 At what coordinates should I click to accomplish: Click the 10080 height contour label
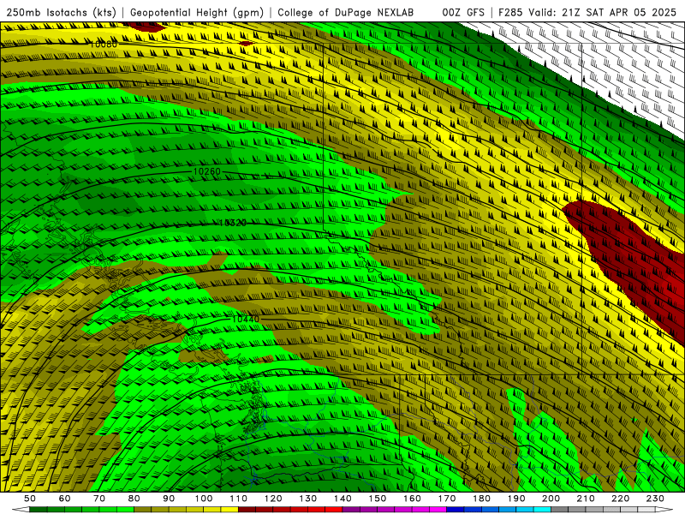[104, 45]
